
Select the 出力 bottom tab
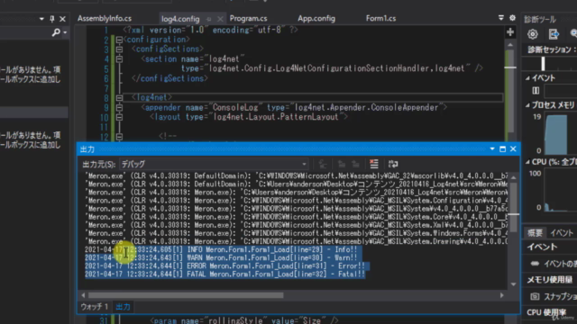pos(123,307)
